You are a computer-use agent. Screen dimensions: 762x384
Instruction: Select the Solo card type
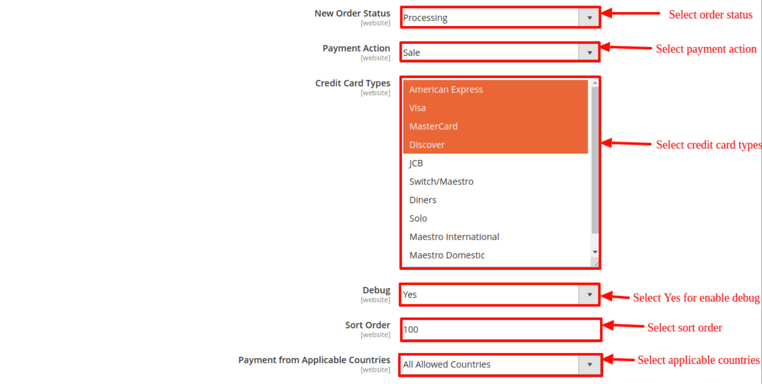pos(418,218)
